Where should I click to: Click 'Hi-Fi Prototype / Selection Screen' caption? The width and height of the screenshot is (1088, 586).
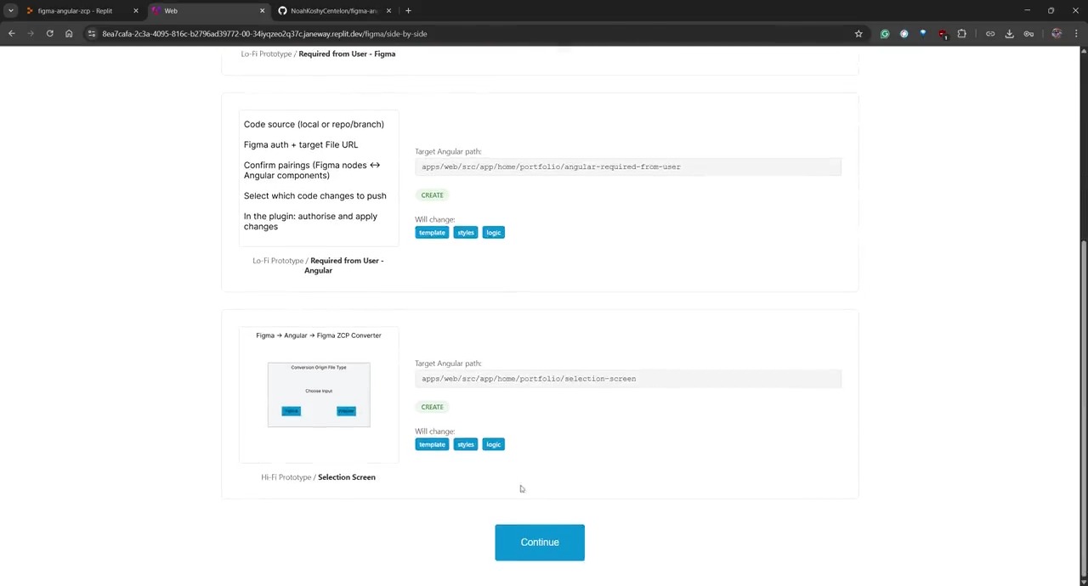coord(318,477)
